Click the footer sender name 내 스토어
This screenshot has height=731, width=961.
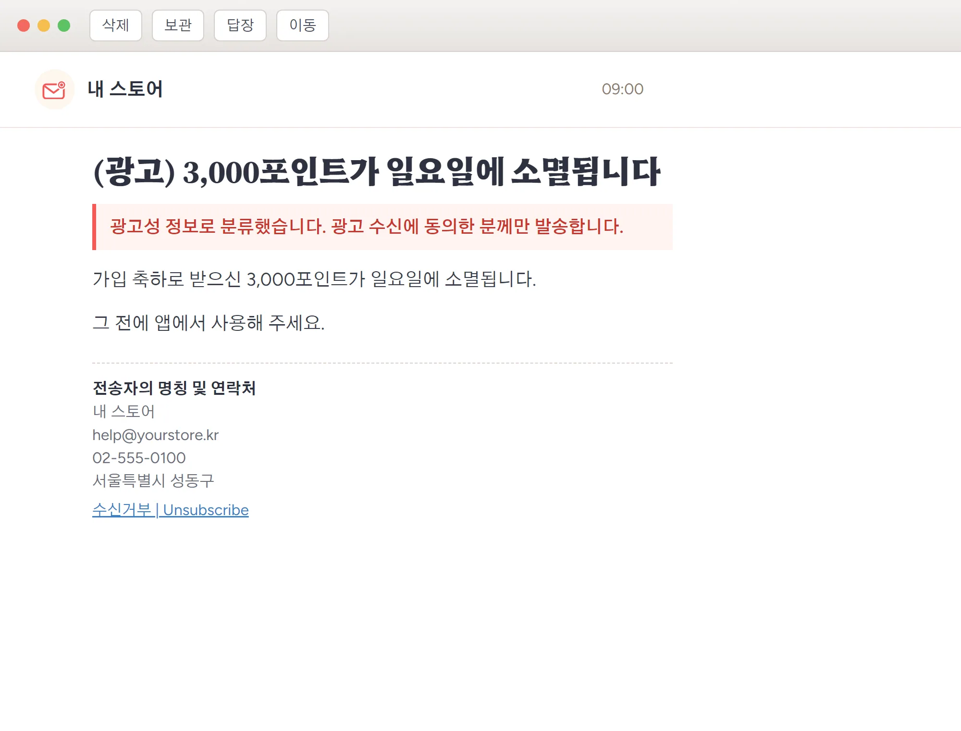[x=123, y=411]
